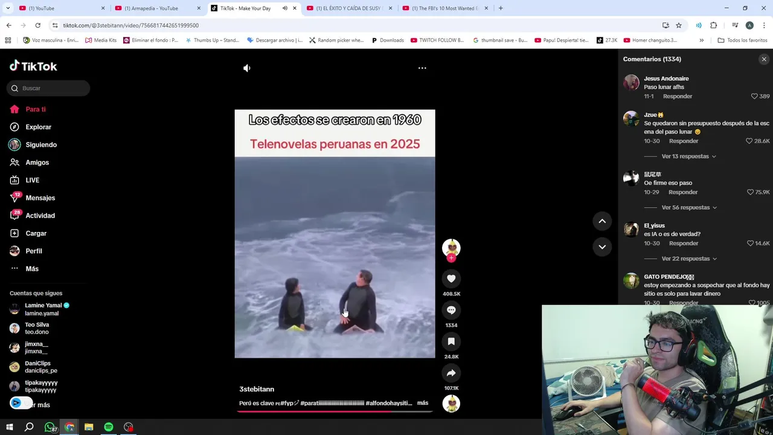Open the creator's avatar above like button
This screenshot has height=435, width=773.
(x=451, y=247)
